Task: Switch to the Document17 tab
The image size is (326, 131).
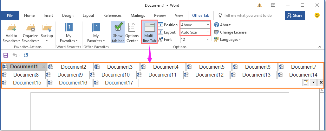Action: tap(116, 83)
